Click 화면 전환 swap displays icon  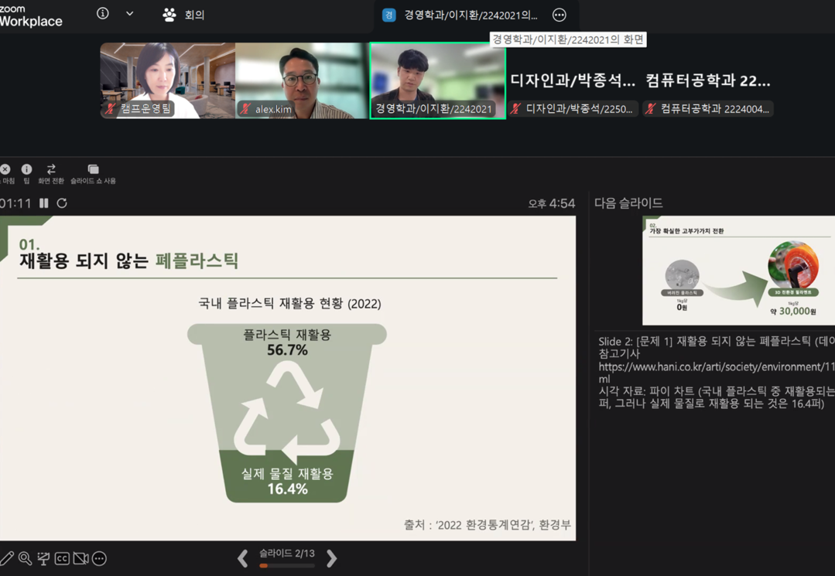tap(51, 169)
